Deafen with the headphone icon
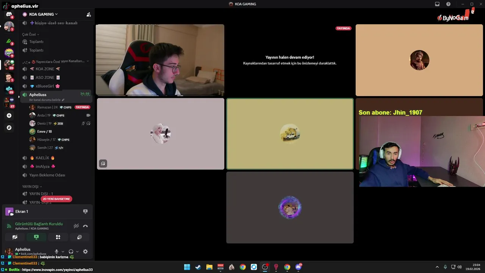Image resolution: width=485 pixels, height=273 pixels. pos(71,251)
